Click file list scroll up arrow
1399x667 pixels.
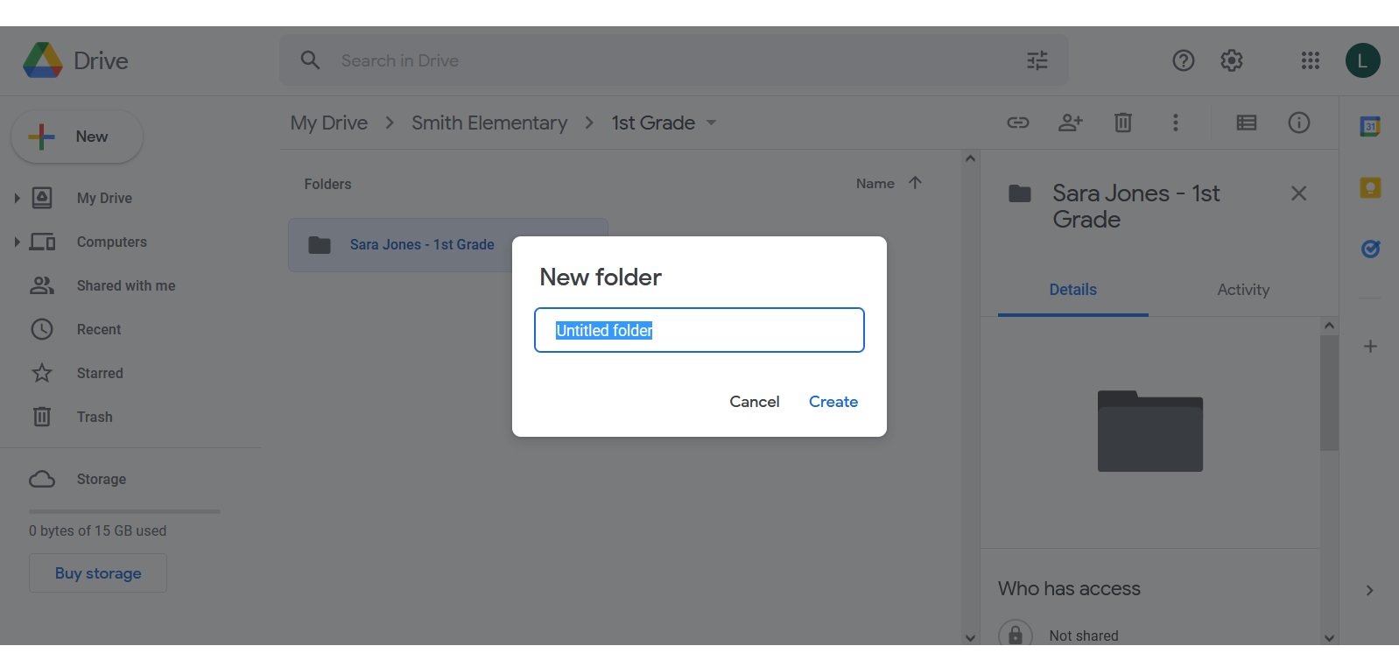pyautogui.click(x=970, y=158)
